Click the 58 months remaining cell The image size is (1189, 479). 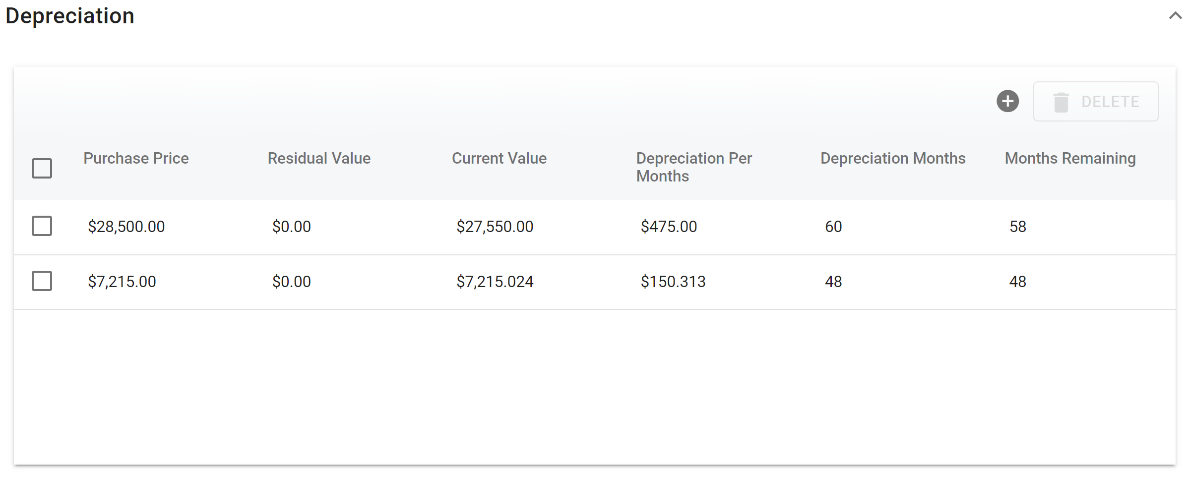1017,227
